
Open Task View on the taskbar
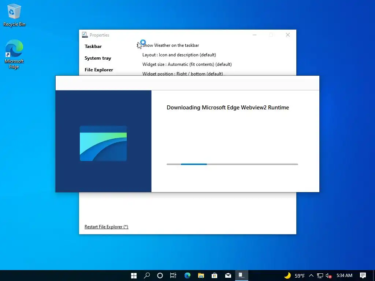(173, 276)
